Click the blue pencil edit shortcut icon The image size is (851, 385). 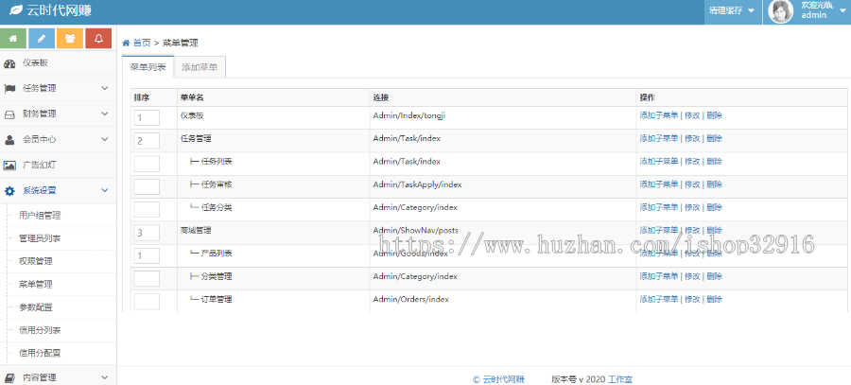coord(42,39)
